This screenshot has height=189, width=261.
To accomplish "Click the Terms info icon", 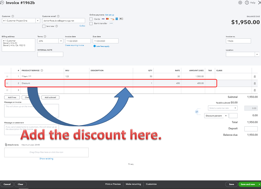I will pos(45,36).
